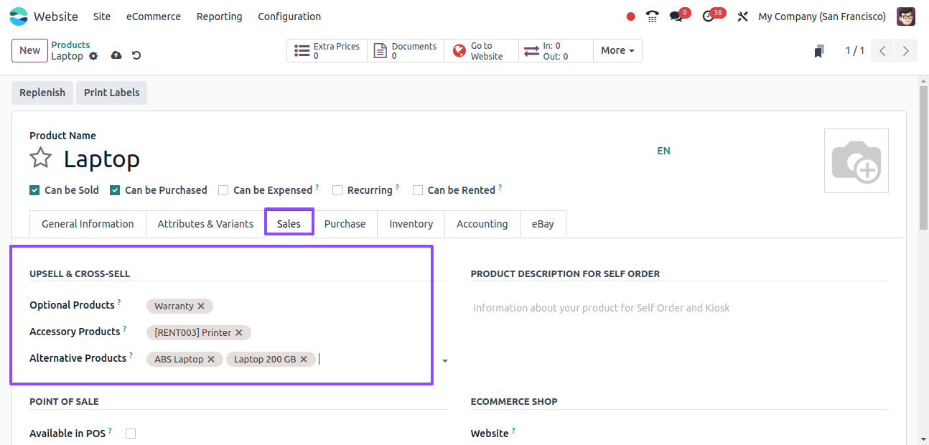Open Documents stat button
The height and width of the screenshot is (445, 929).
(406, 51)
